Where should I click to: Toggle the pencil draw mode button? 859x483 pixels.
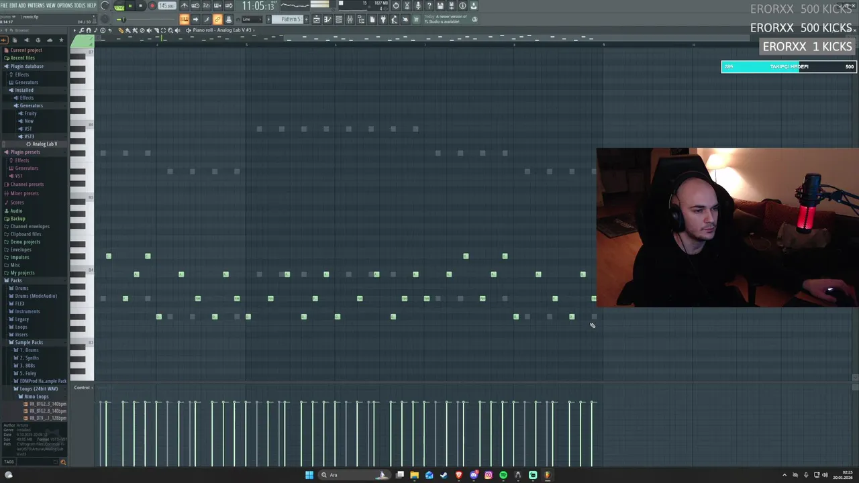click(x=206, y=19)
